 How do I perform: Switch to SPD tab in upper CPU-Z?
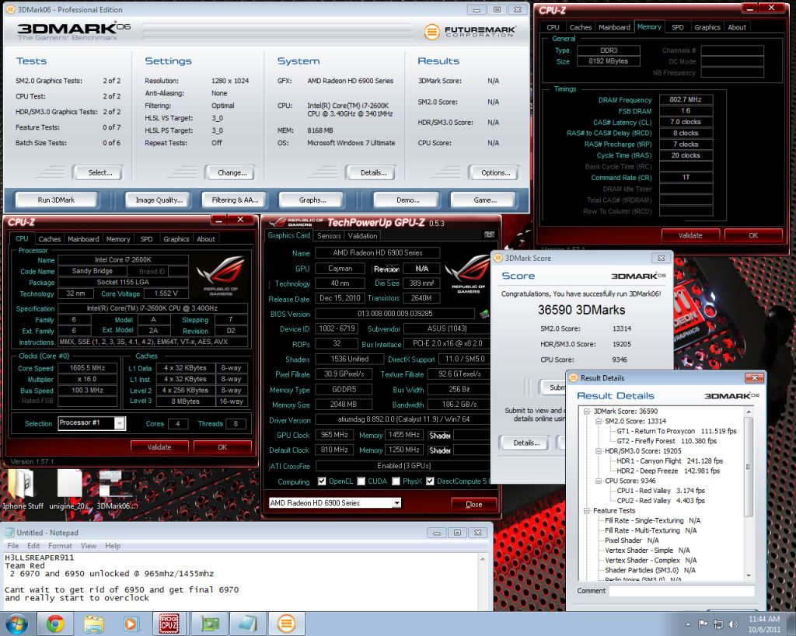click(x=677, y=27)
